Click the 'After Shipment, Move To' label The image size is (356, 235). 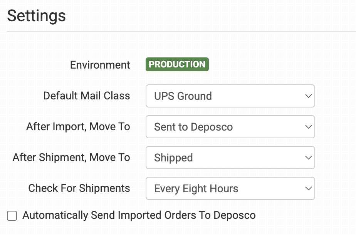tap(71, 157)
